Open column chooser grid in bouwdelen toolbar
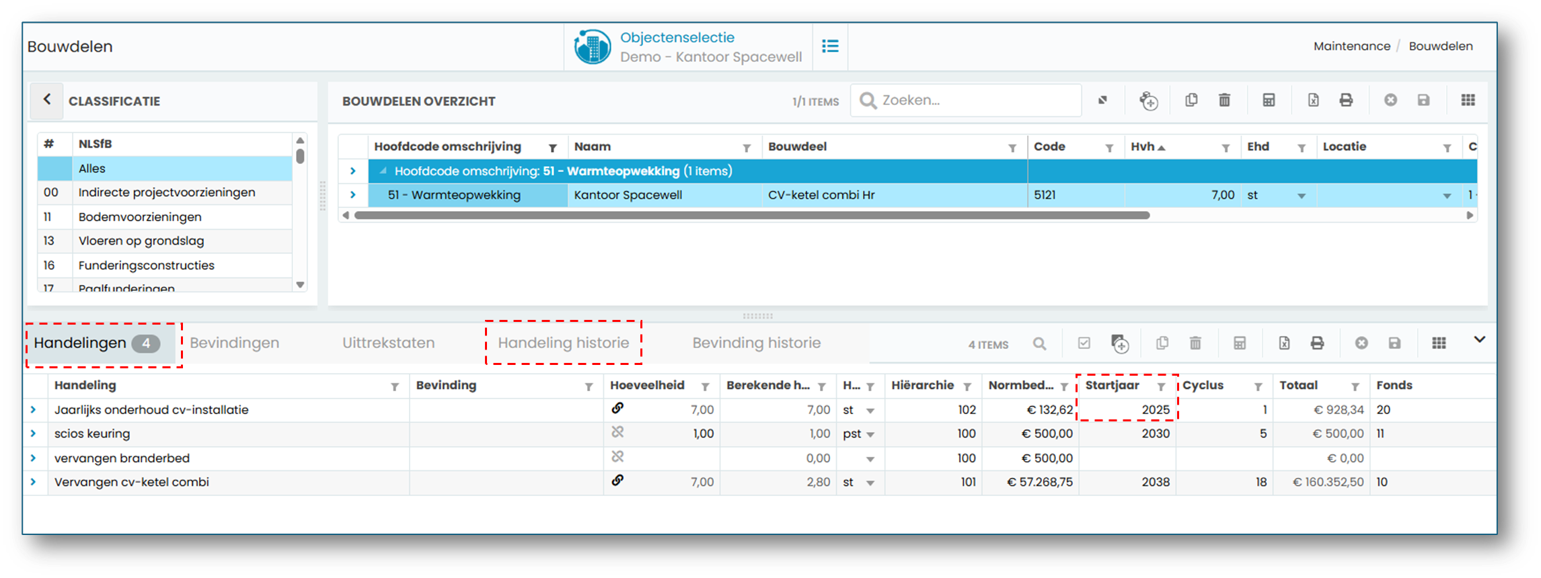The image size is (1541, 578). (x=1468, y=100)
